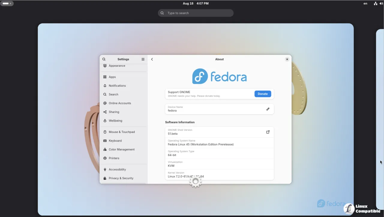Click the Donate button
The image size is (384, 217).
coord(263,94)
